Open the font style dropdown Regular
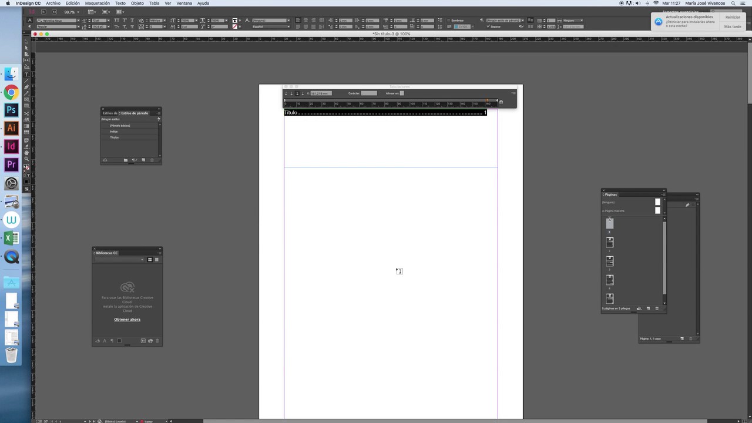Screen dimensions: 752x423 point(78,26)
